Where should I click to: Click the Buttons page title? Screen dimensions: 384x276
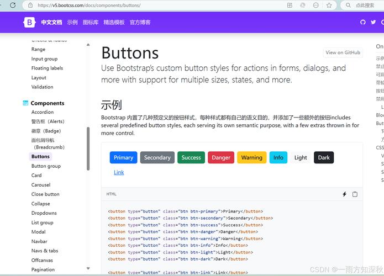[130, 53]
